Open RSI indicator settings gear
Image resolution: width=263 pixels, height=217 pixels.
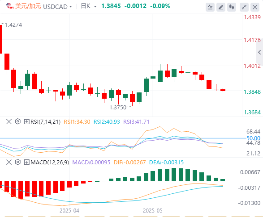17,121
